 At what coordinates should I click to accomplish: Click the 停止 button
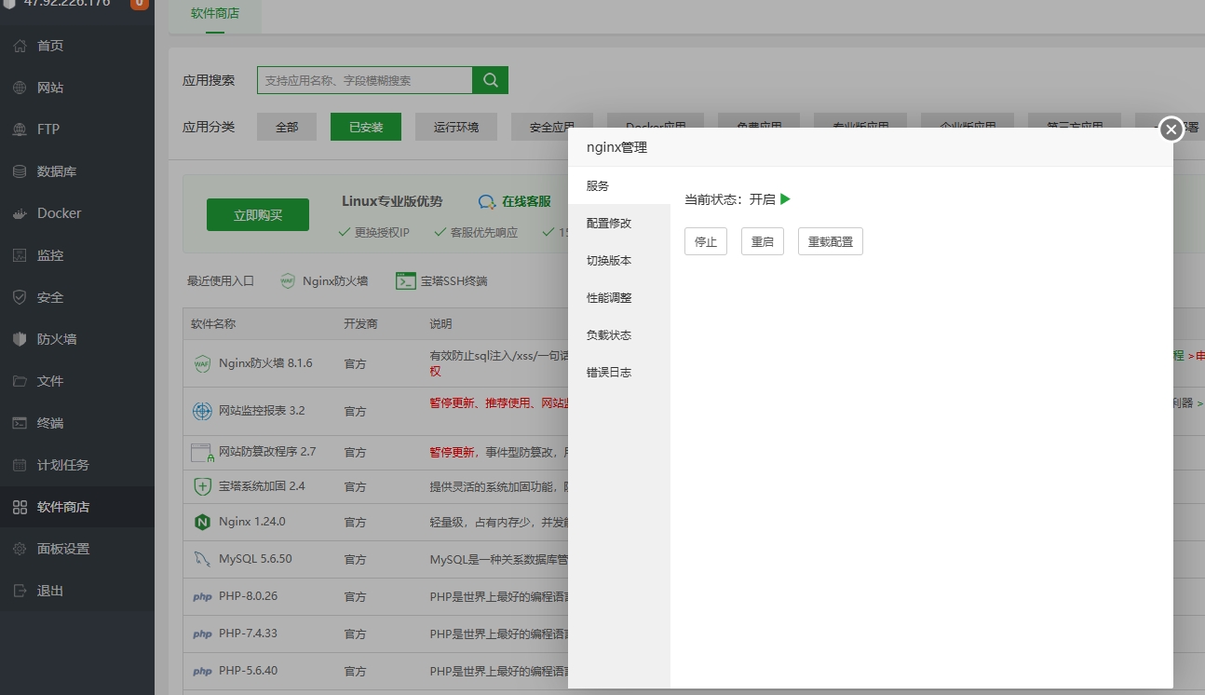706,241
